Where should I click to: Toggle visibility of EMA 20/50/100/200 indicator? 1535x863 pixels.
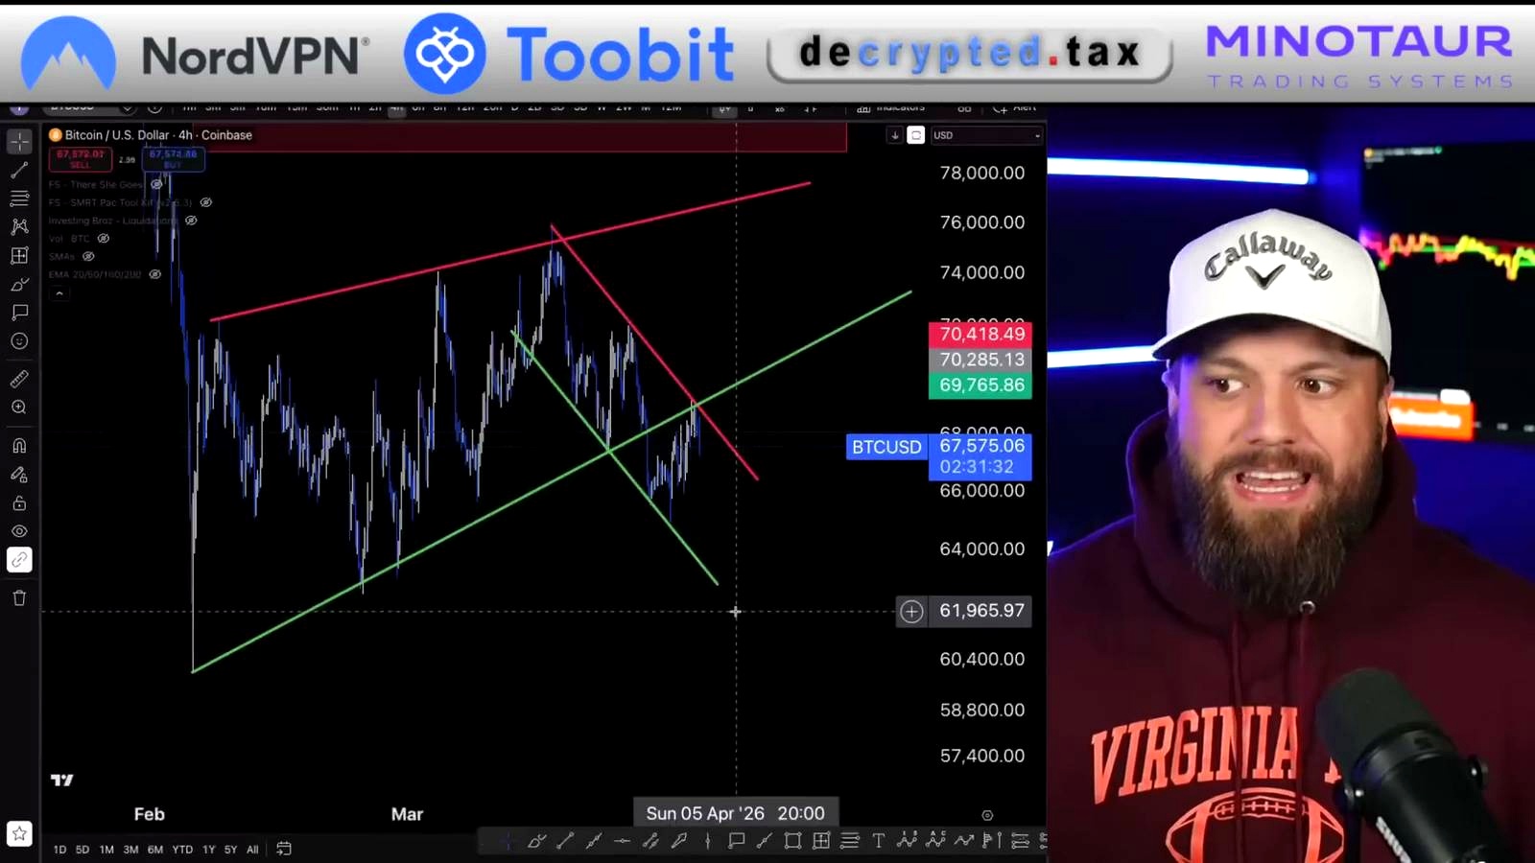point(154,274)
